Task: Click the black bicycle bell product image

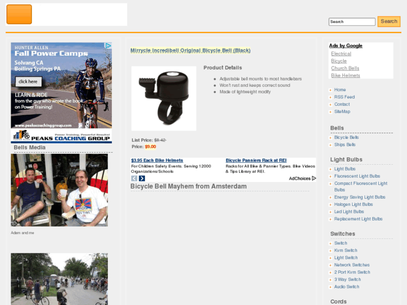Action: [x=164, y=98]
